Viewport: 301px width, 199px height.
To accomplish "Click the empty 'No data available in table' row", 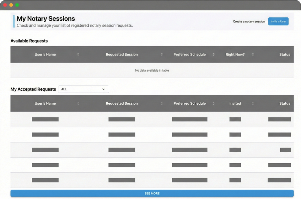I will [152, 71].
